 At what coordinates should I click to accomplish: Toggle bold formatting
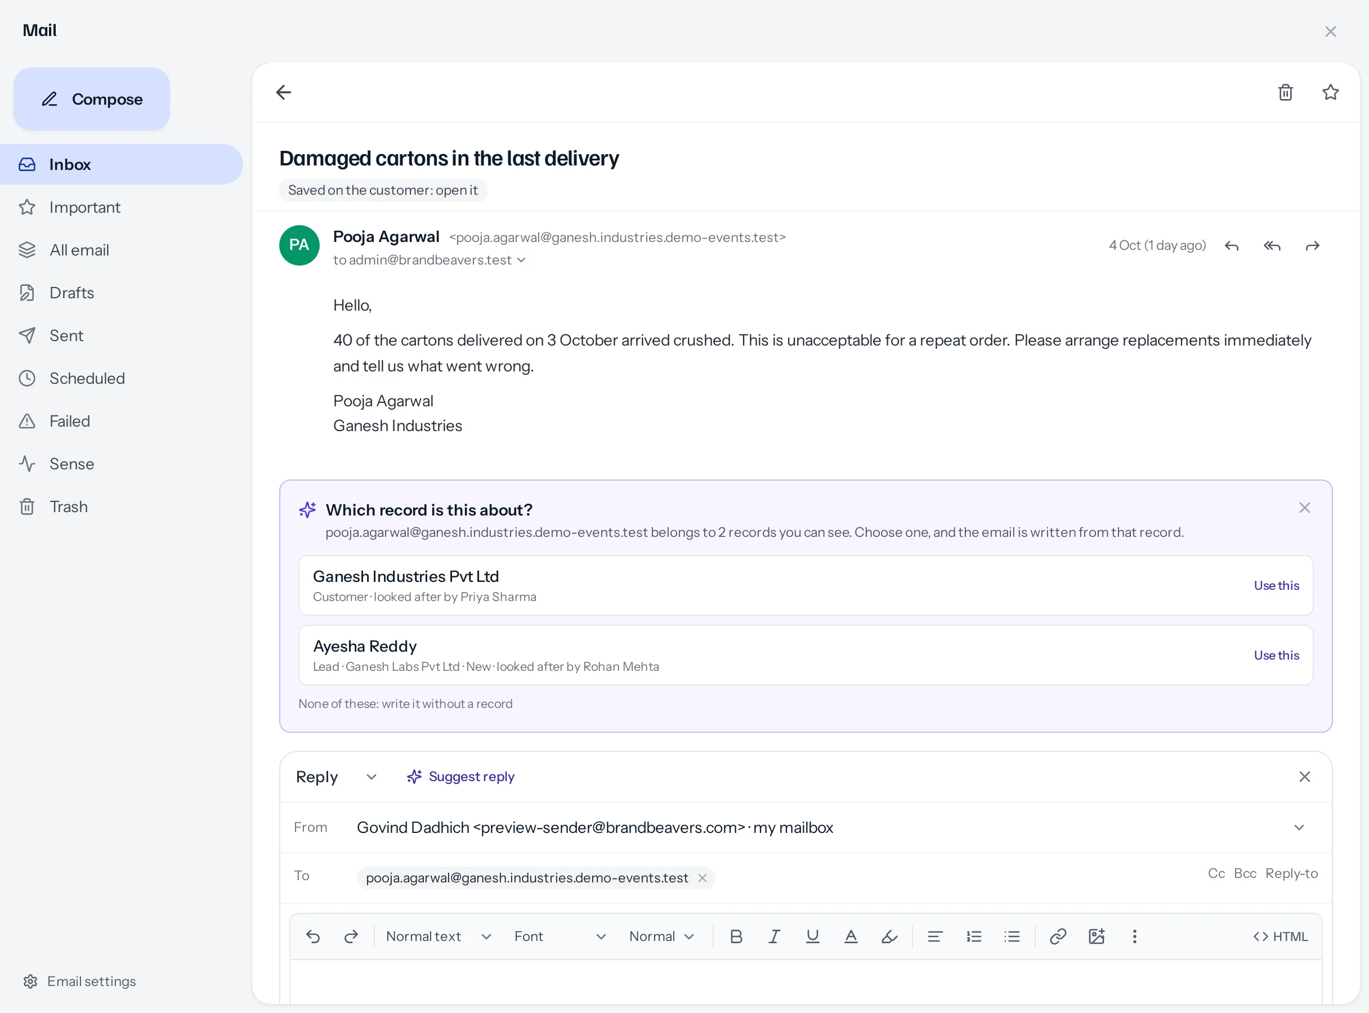[x=736, y=936]
